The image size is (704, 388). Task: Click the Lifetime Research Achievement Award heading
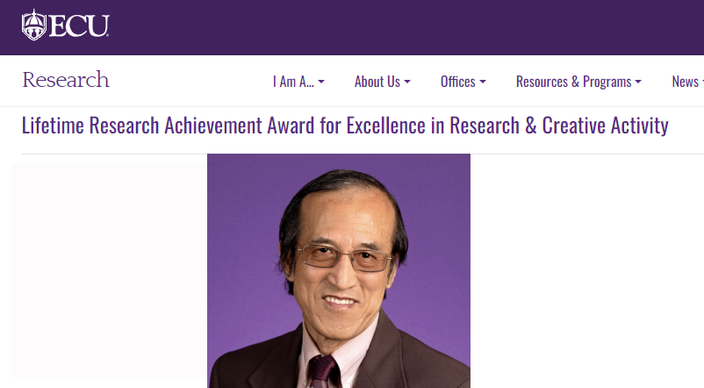tap(345, 126)
